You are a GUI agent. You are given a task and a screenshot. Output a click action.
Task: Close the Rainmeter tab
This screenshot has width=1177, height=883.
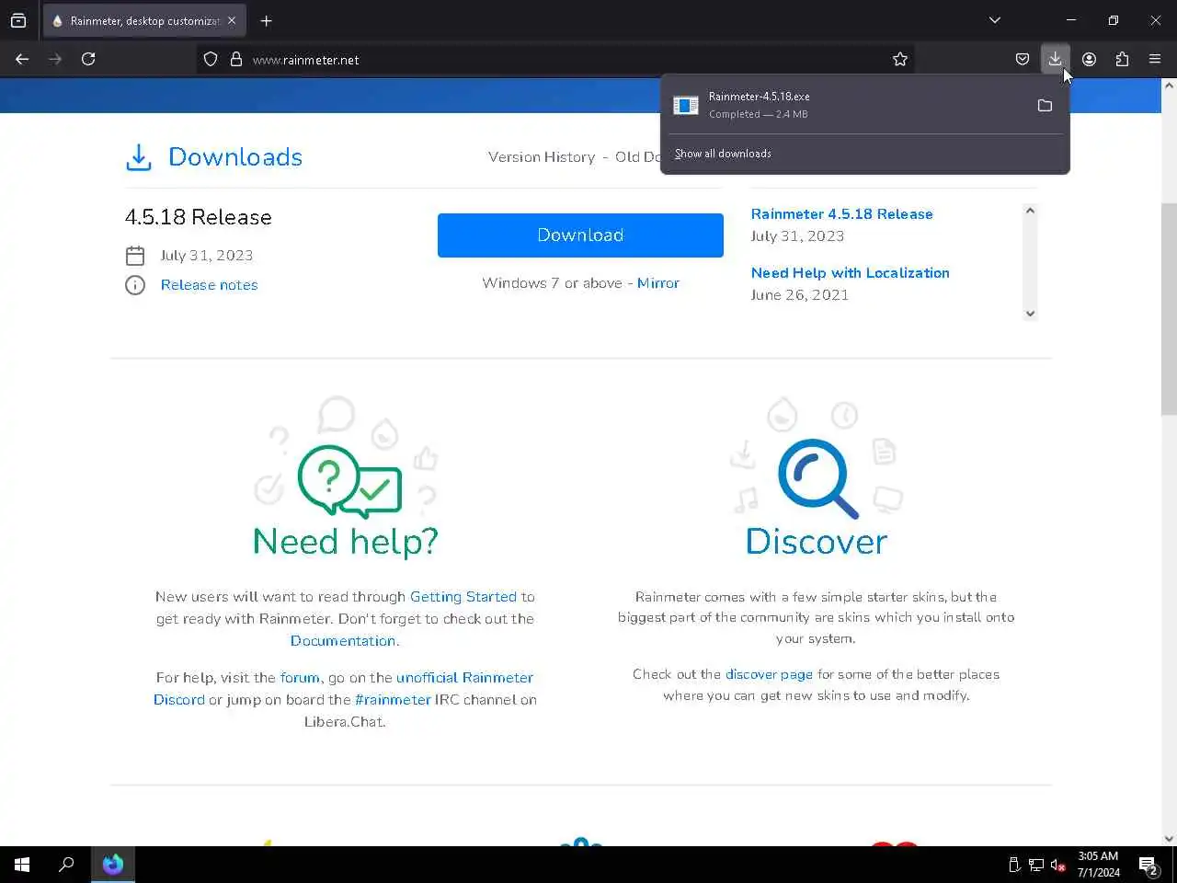[x=232, y=20]
